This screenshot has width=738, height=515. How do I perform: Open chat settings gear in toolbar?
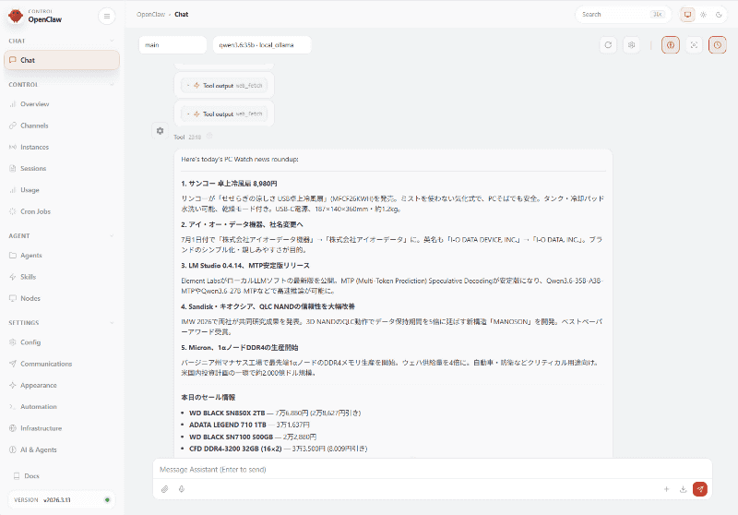click(632, 45)
